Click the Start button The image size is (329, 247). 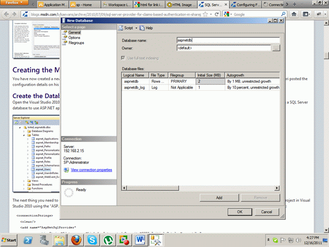tap(9, 240)
